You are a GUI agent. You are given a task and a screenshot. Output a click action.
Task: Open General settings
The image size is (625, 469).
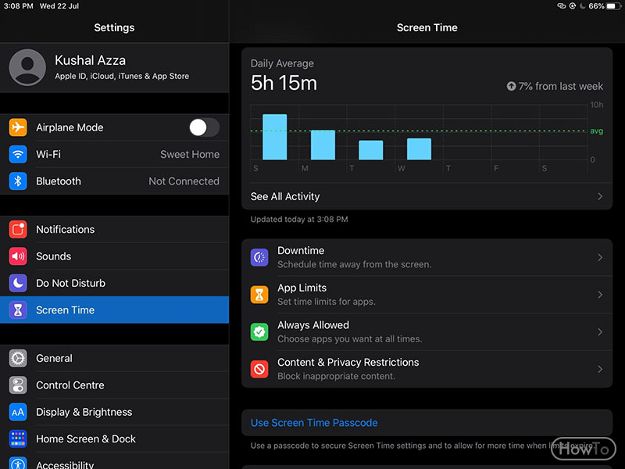point(114,358)
